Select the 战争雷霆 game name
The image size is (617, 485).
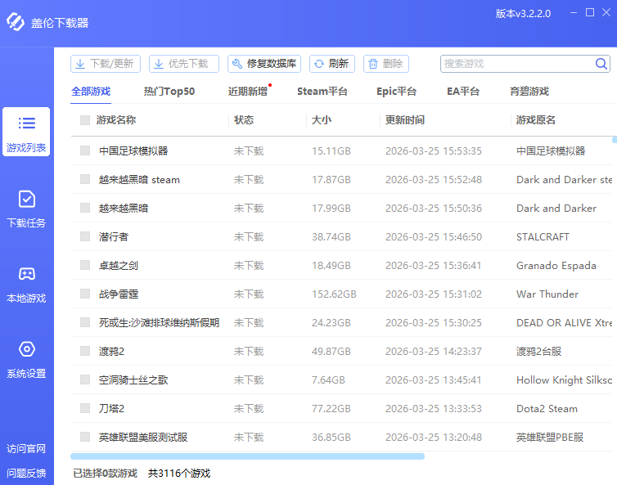(x=119, y=294)
